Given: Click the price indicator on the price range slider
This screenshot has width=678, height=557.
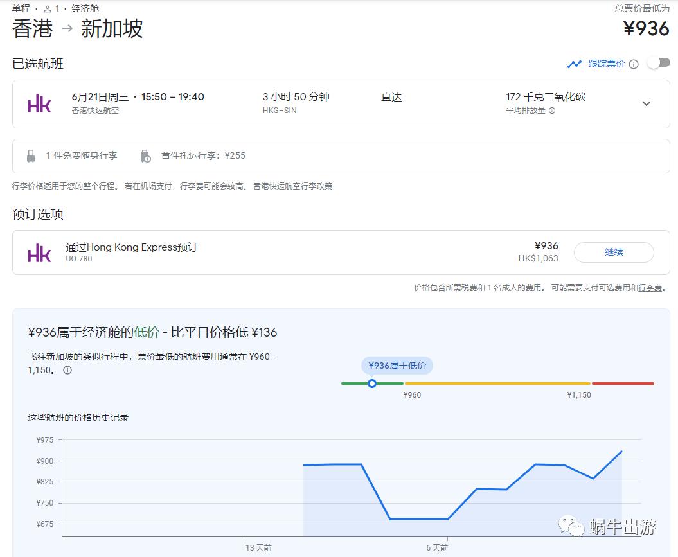Looking at the screenshot, I should tap(372, 384).
